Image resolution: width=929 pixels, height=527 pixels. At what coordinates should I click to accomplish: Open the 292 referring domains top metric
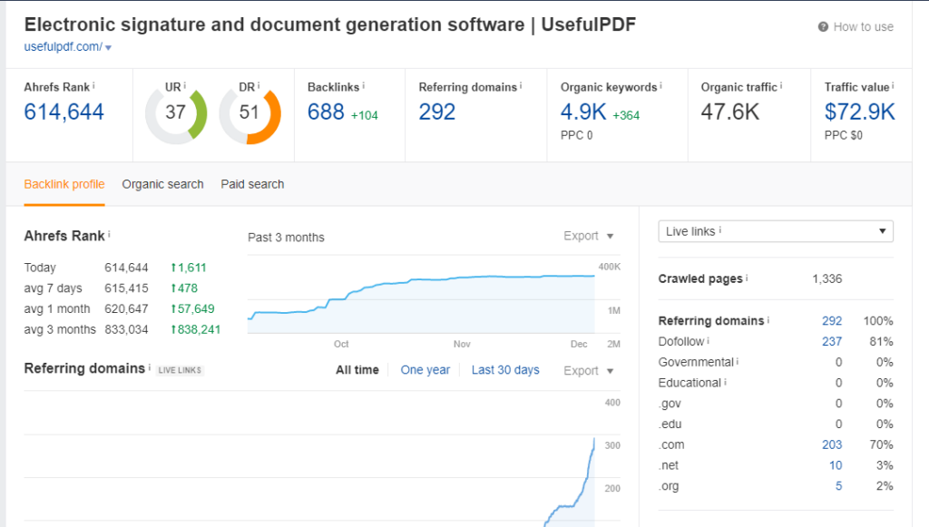(437, 112)
